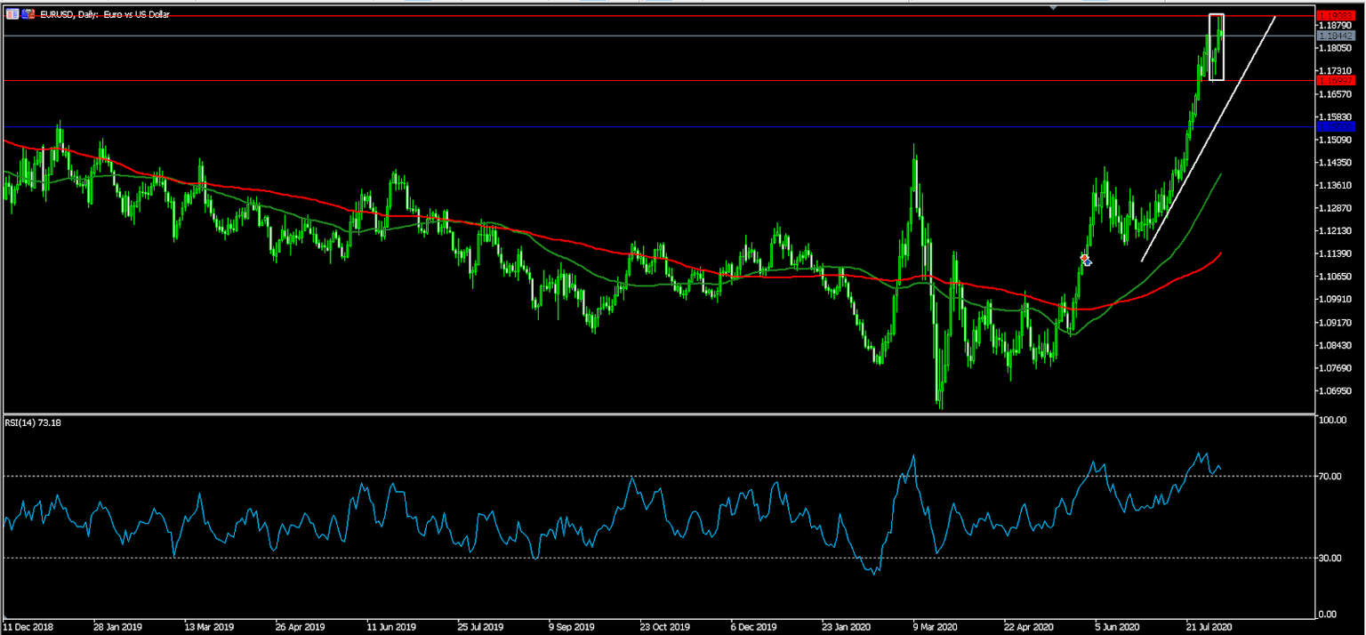1366x635 pixels.
Task: Click the chart properties icon beside EURUSD title
Action: (x=13, y=14)
